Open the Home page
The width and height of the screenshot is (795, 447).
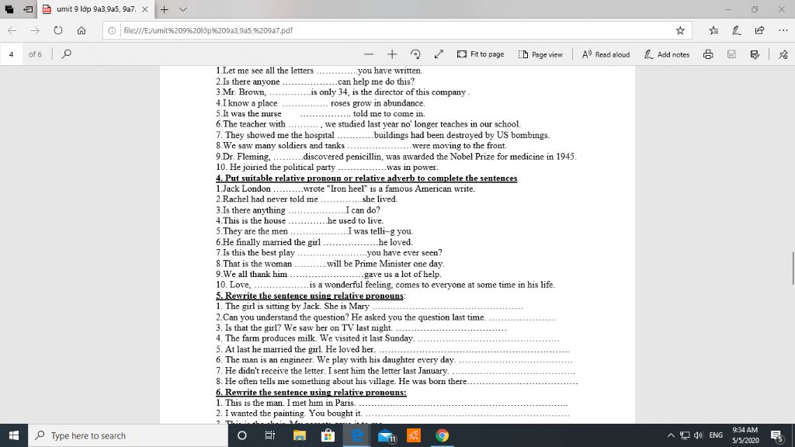click(81, 30)
